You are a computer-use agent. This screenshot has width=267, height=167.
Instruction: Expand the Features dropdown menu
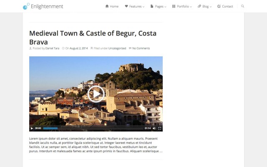click(134, 6)
